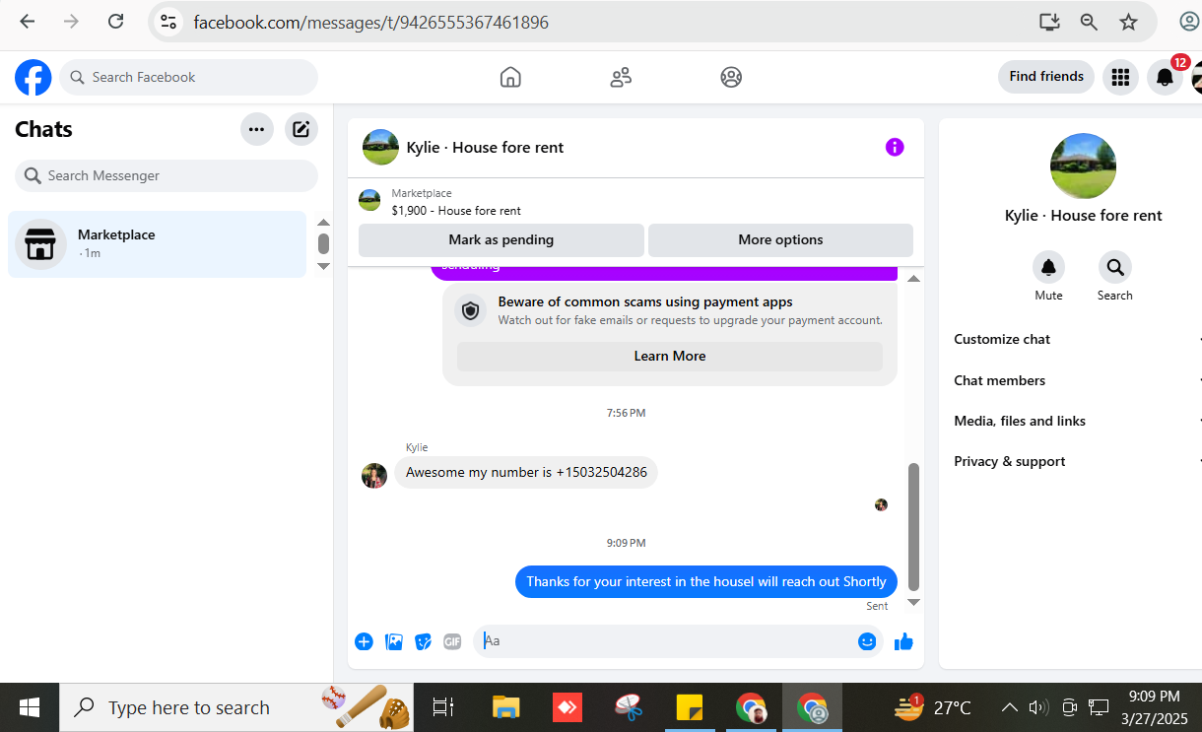Image resolution: width=1202 pixels, height=732 pixels.
Task: Click the Facebook logo icon
Action: tap(33, 77)
